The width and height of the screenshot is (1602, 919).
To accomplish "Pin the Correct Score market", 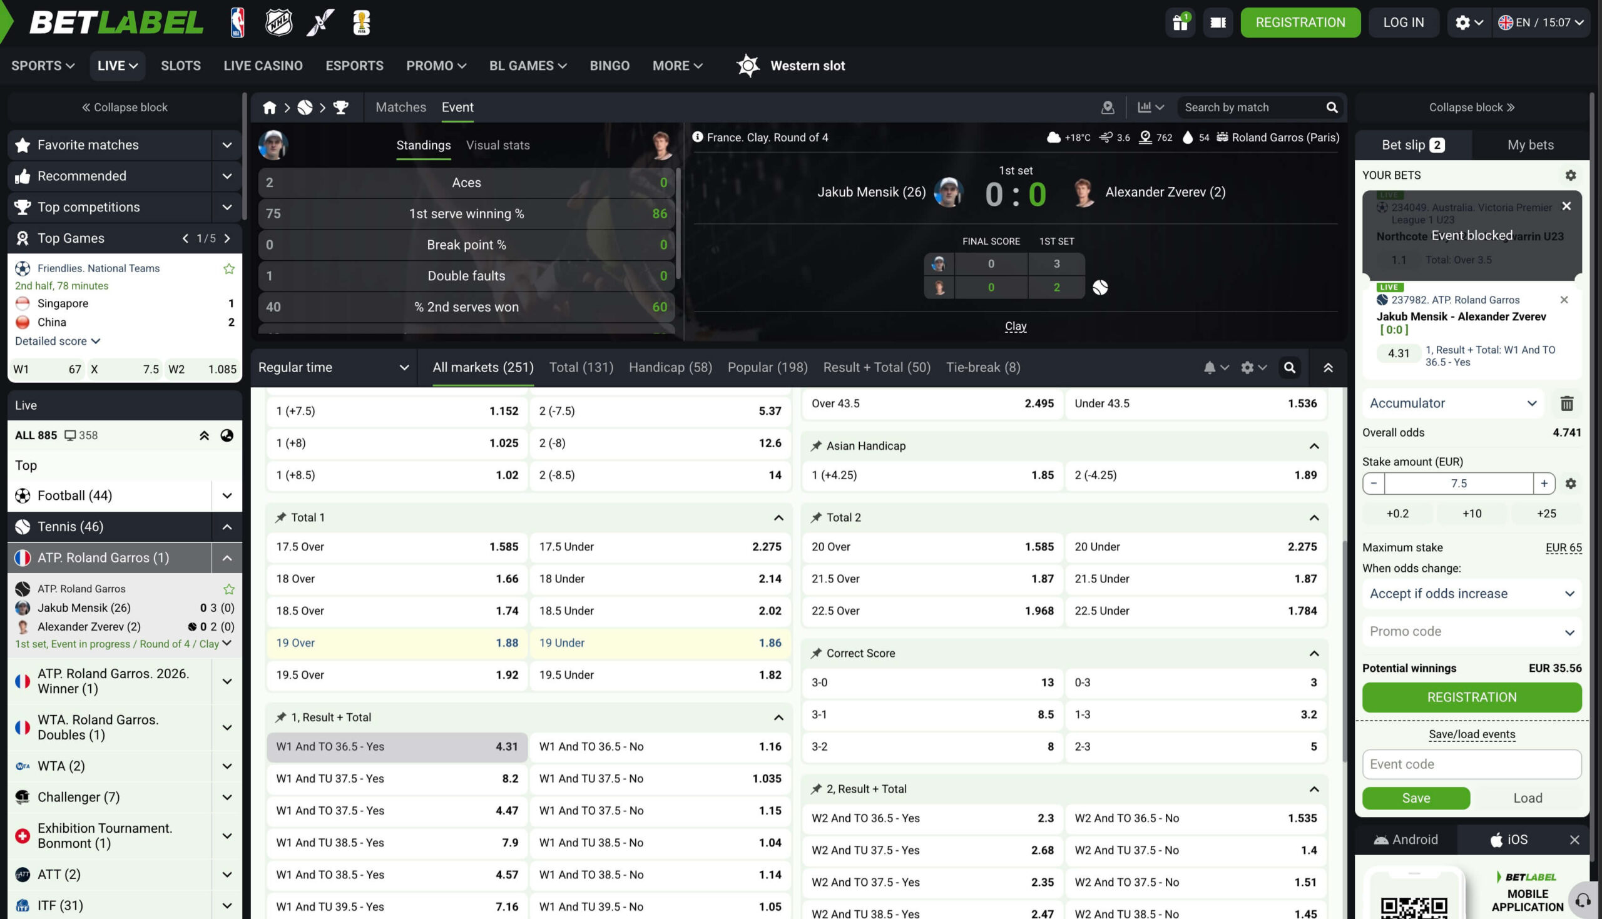I will click(x=816, y=653).
